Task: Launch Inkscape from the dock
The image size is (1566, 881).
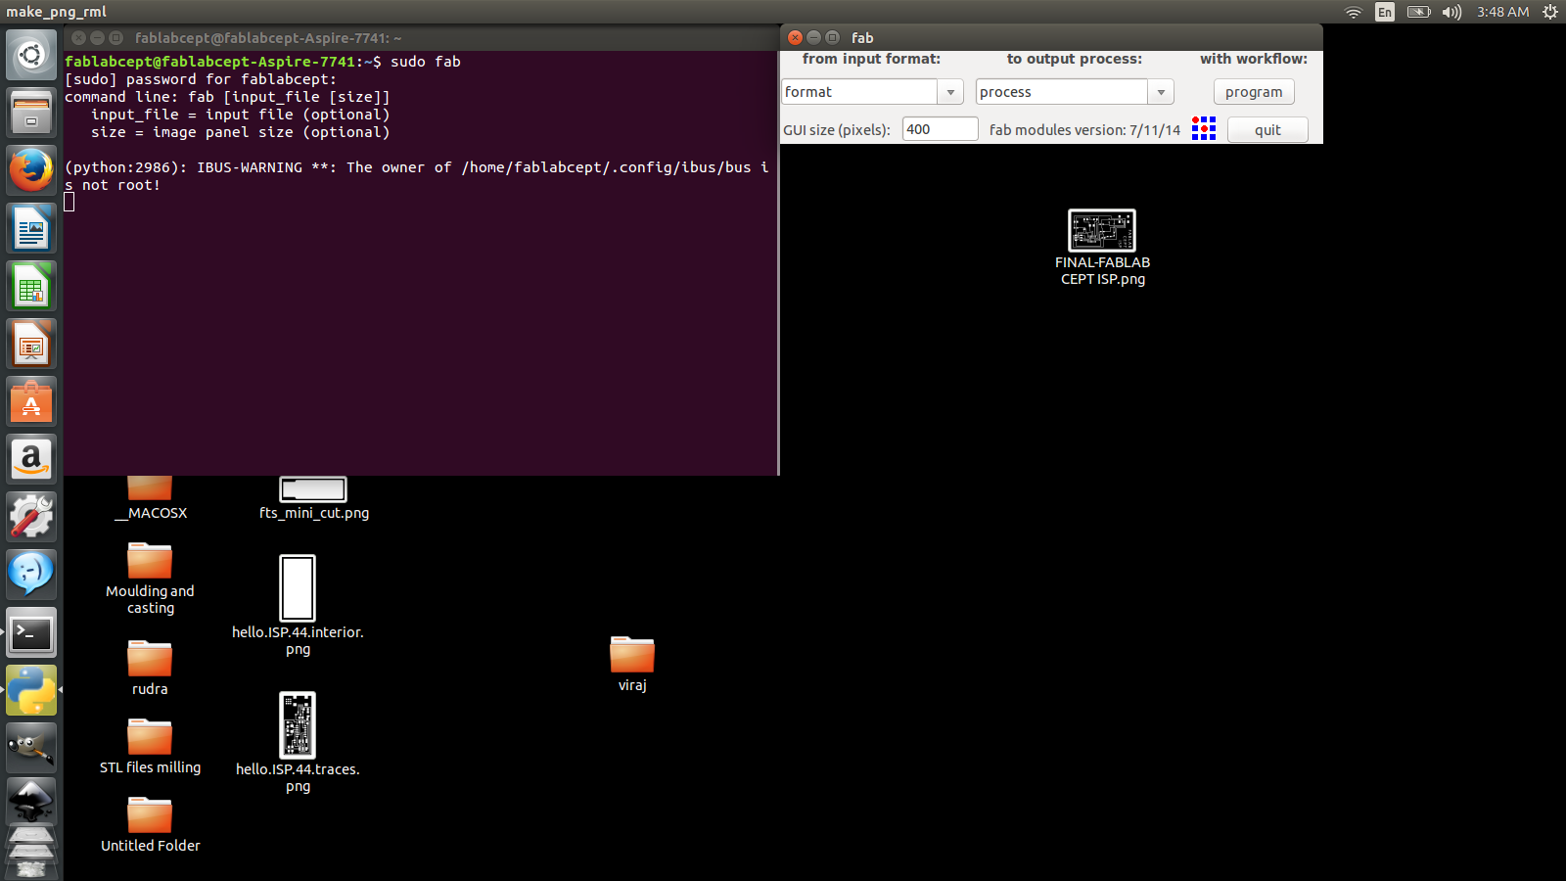Action: [x=31, y=803]
